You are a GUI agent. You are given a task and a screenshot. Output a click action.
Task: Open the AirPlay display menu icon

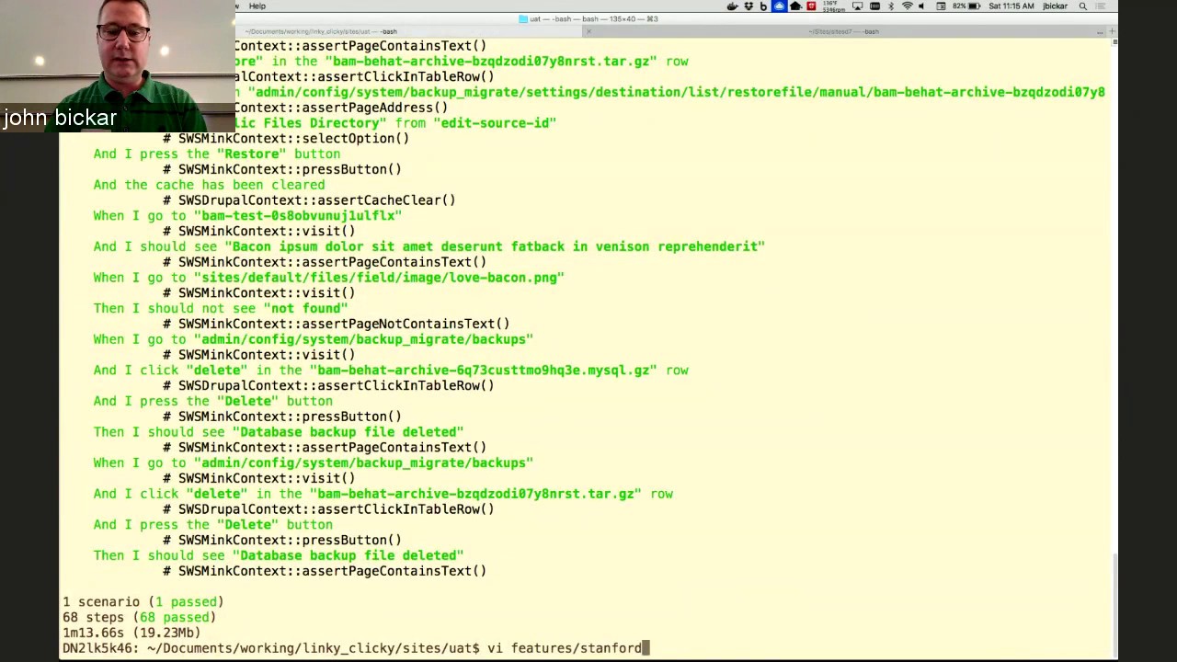click(x=857, y=6)
